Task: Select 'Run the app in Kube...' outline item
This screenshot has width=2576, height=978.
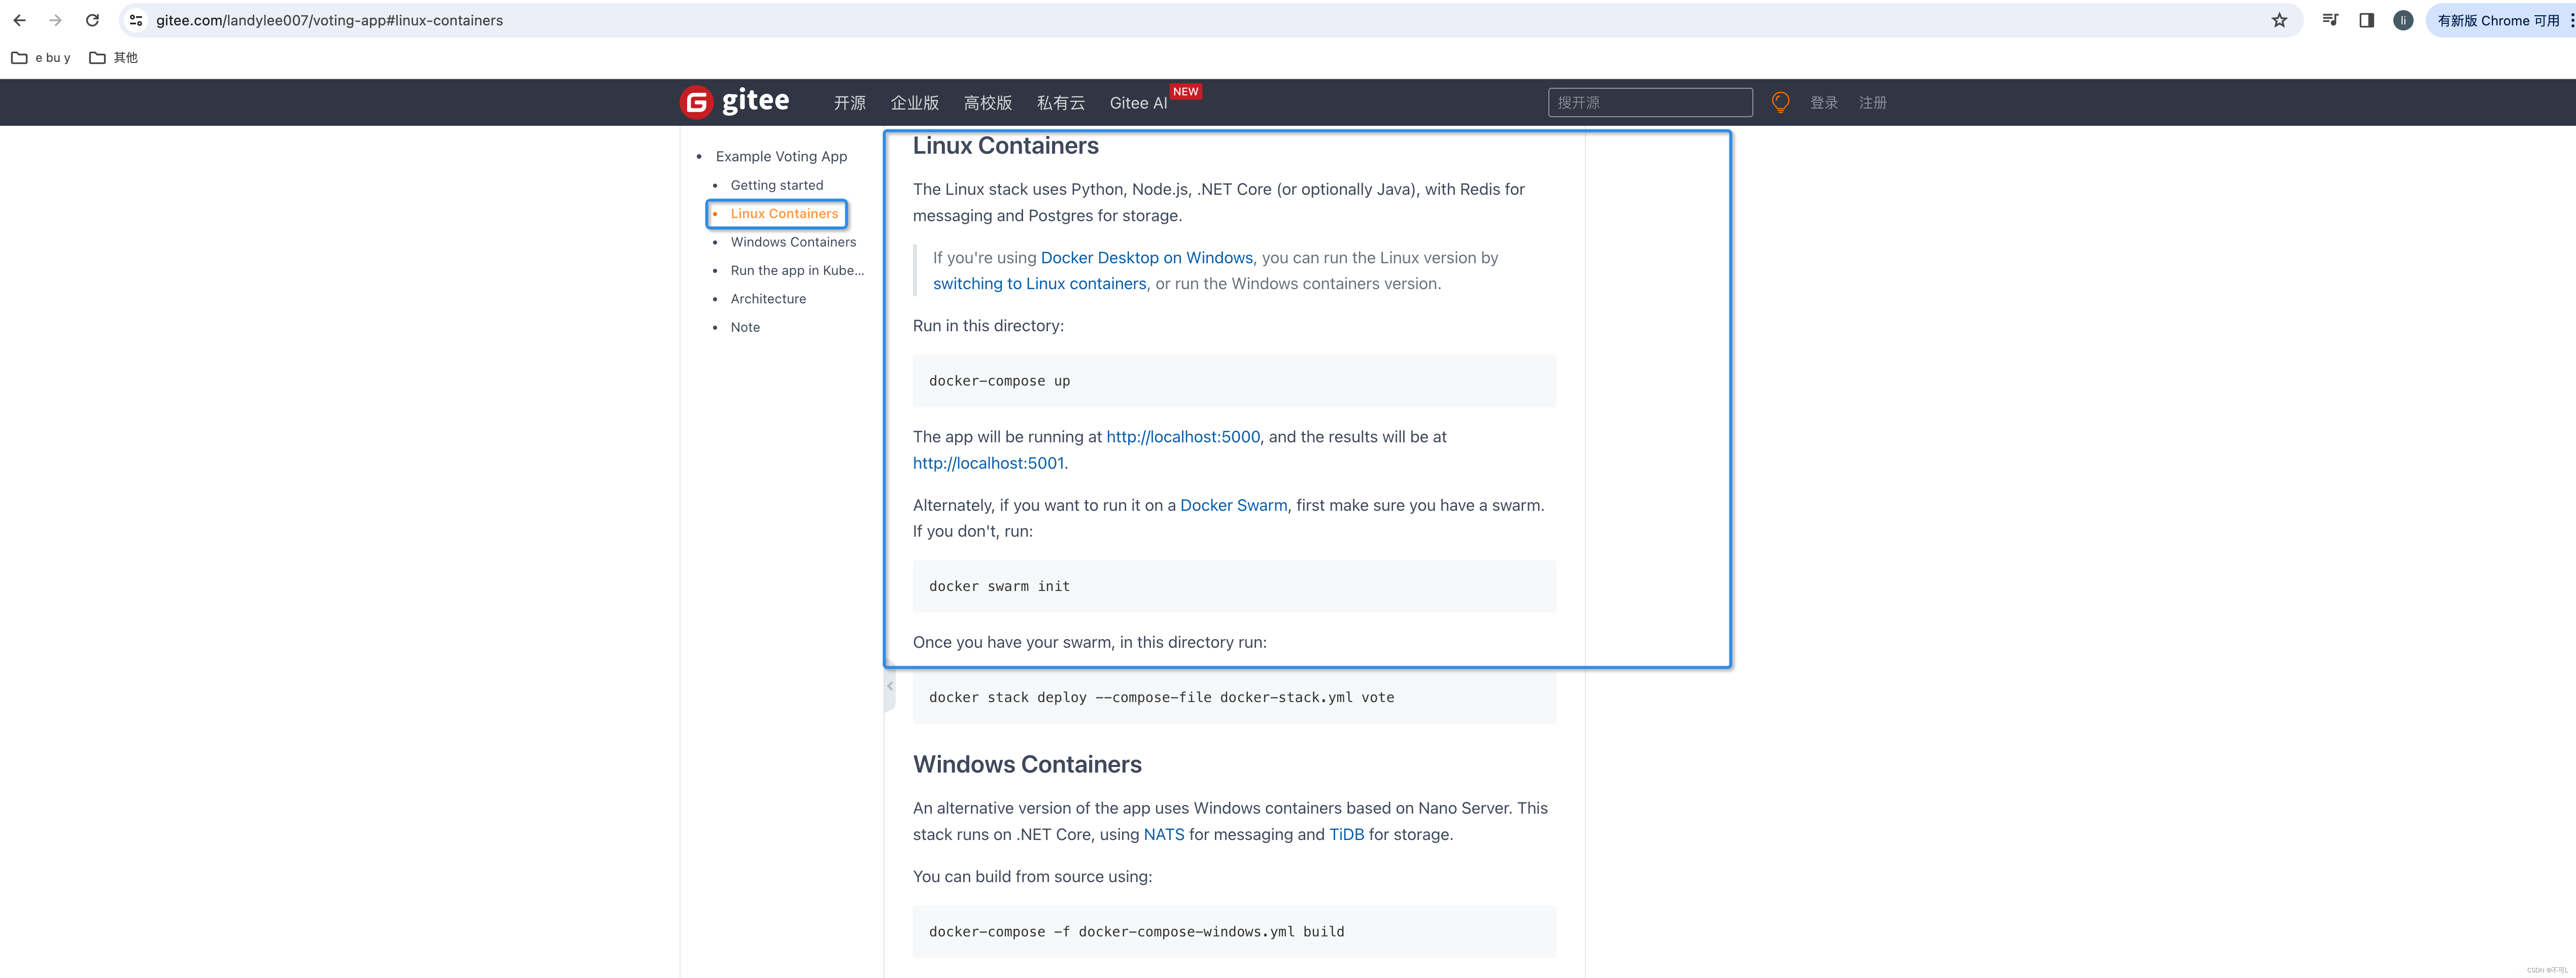Action: tap(797, 270)
